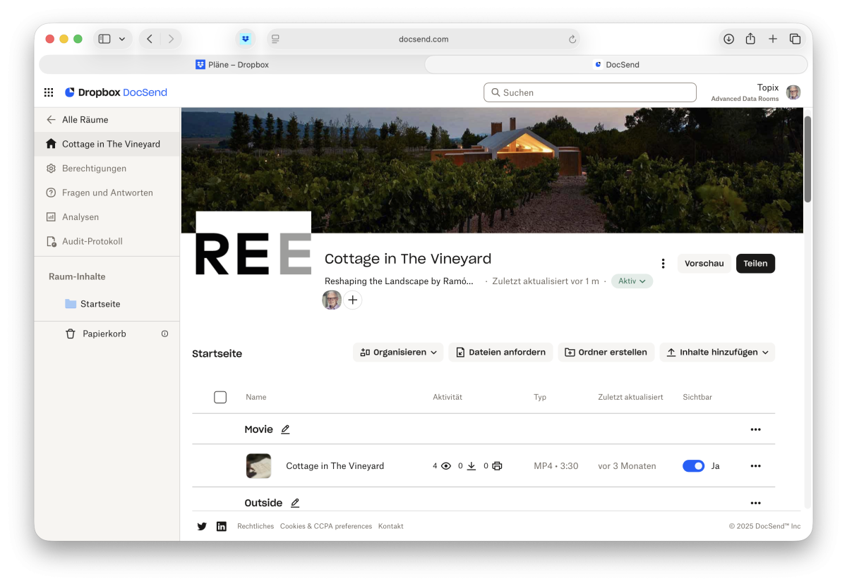Click the Vorschau button
847x586 pixels.
coord(704,264)
